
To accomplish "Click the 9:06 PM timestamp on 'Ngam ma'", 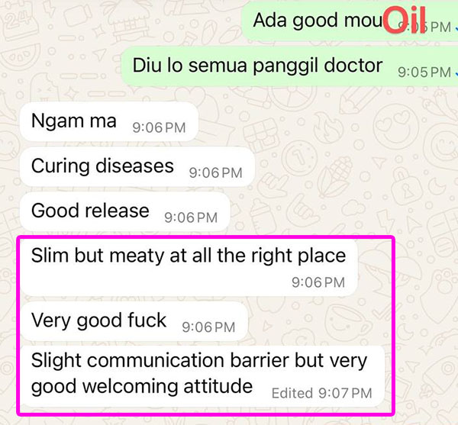I will click(160, 128).
